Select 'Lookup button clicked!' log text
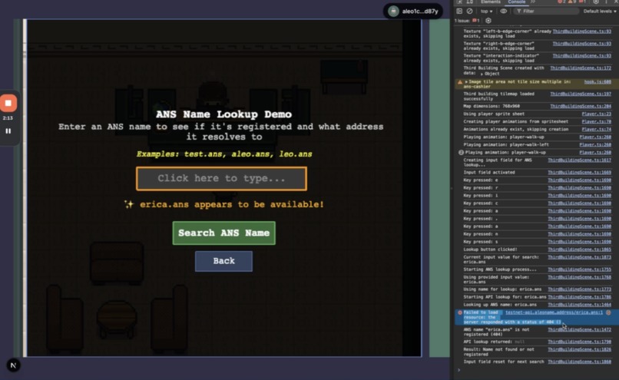The height and width of the screenshot is (380, 619). (x=490, y=249)
